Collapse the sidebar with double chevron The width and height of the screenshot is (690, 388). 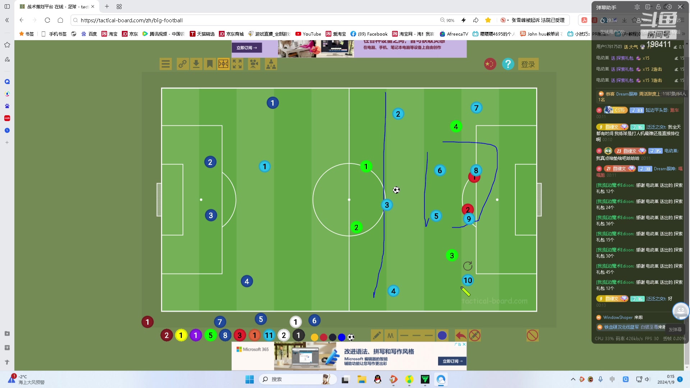pos(7,20)
